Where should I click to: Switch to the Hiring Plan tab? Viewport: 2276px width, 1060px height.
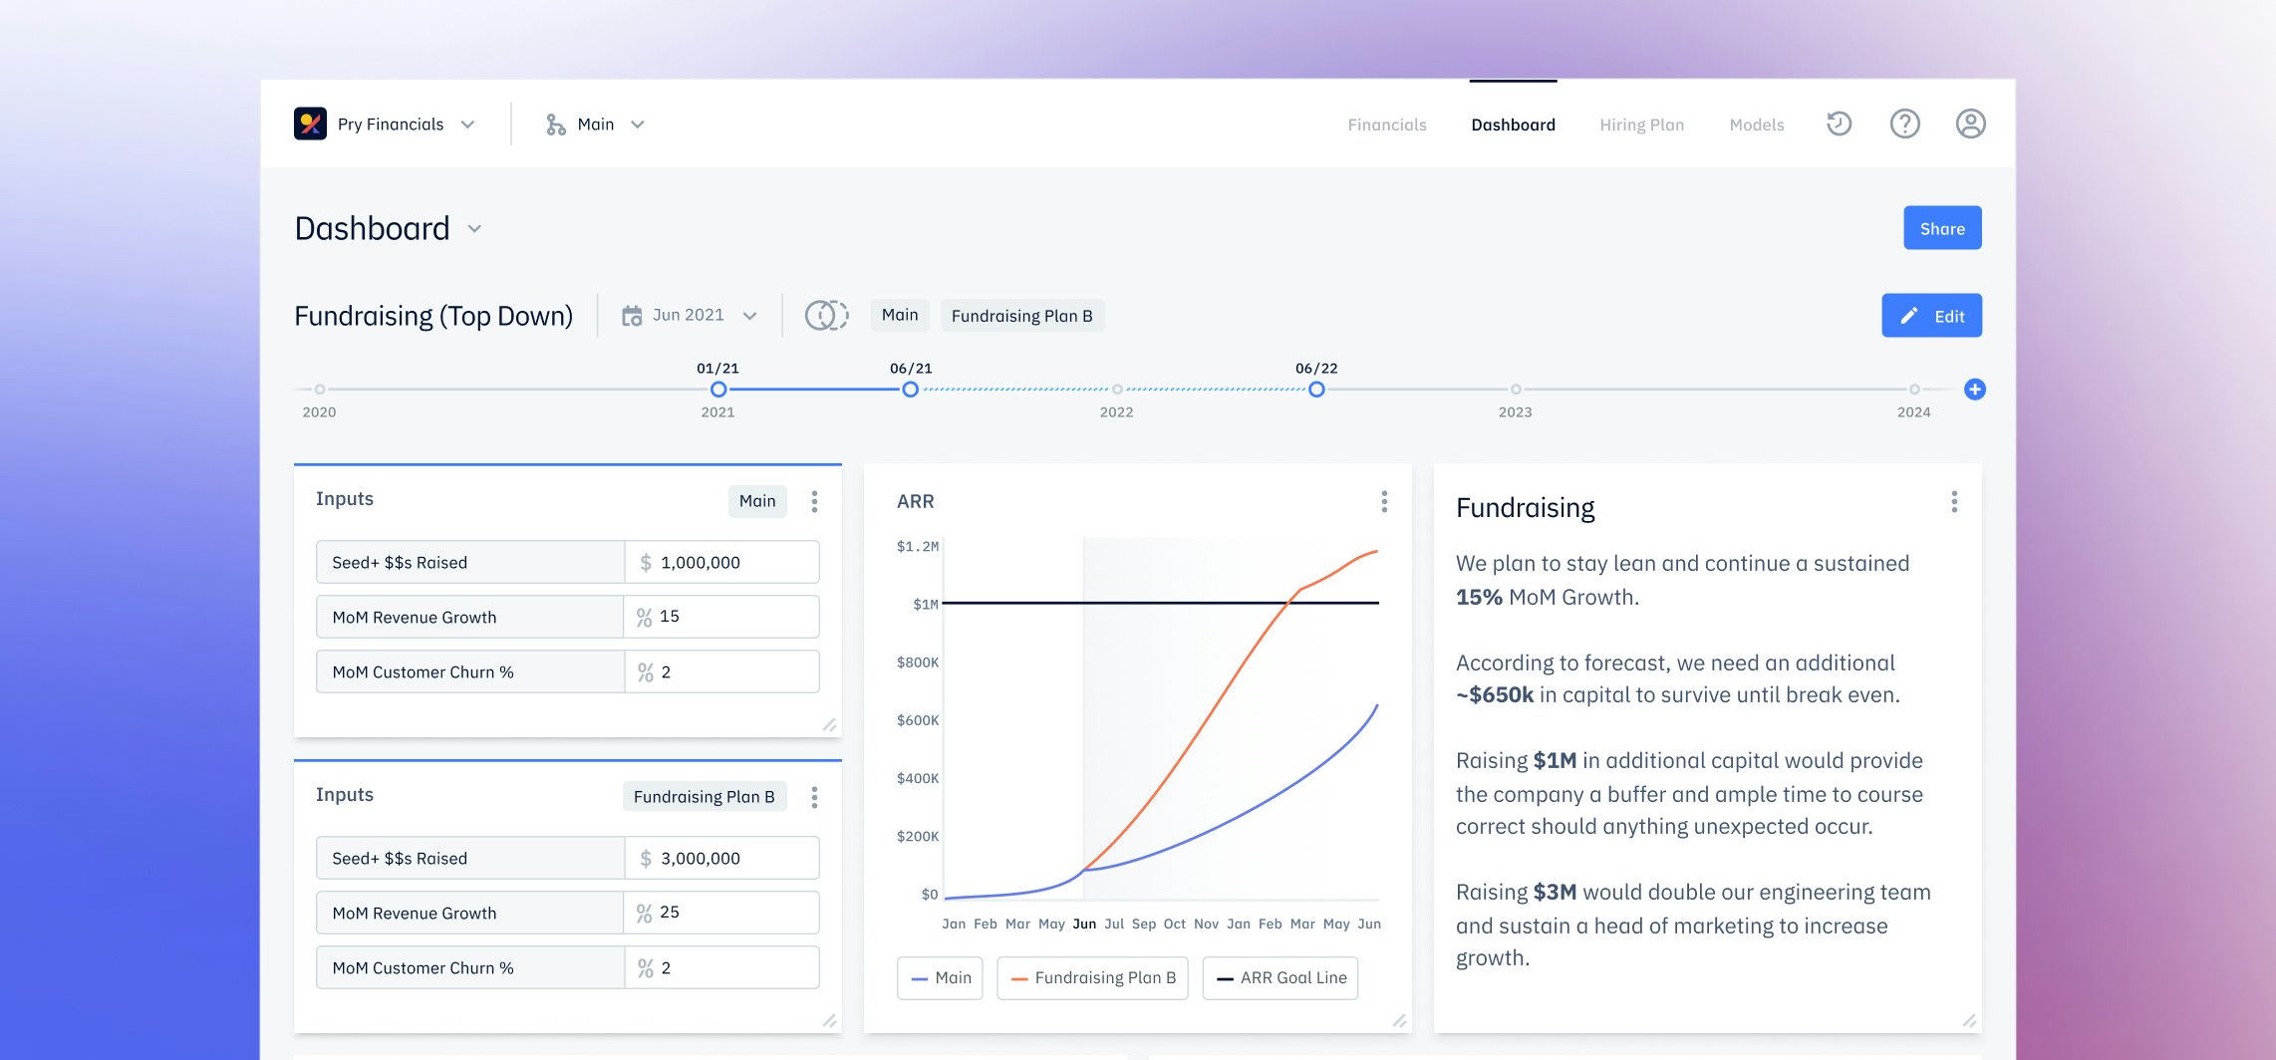pyautogui.click(x=1641, y=124)
